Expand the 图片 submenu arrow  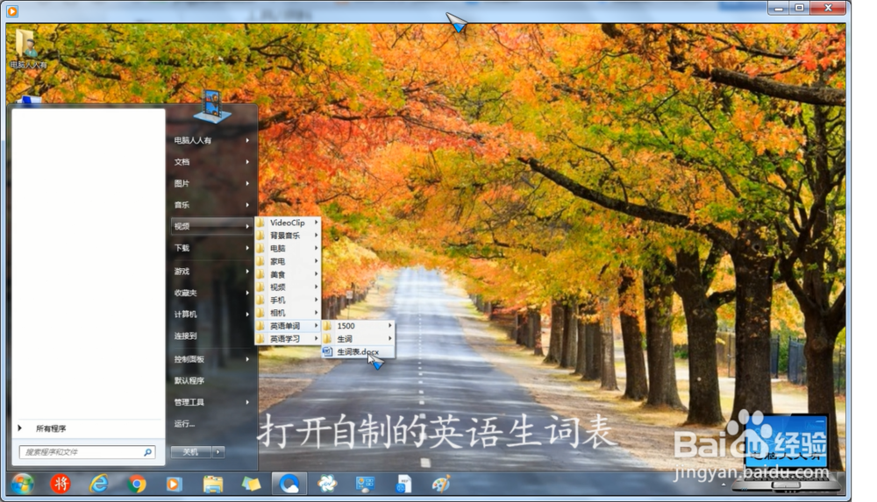pyautogui.click(x=247, y=183)
